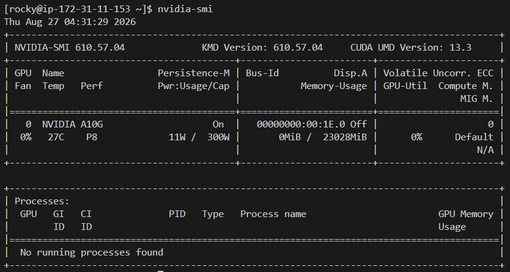This screenshot has width=510, height=272.
Task: Click the Compute M. value Default
Action: (x=474, y=137)
